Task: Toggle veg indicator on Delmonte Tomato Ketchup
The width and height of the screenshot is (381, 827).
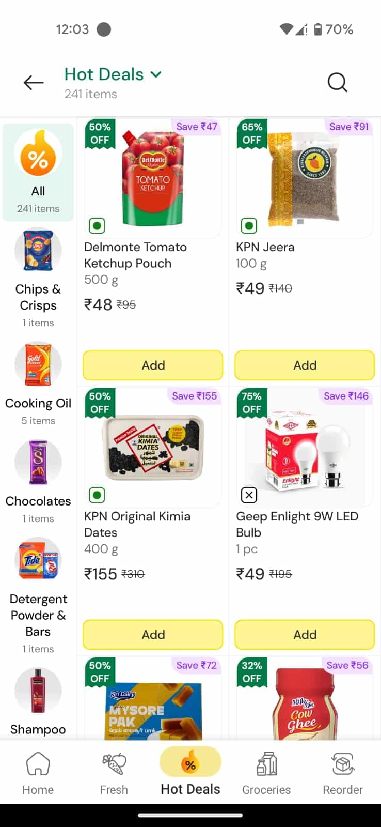Action: click(x=97, y=225)
